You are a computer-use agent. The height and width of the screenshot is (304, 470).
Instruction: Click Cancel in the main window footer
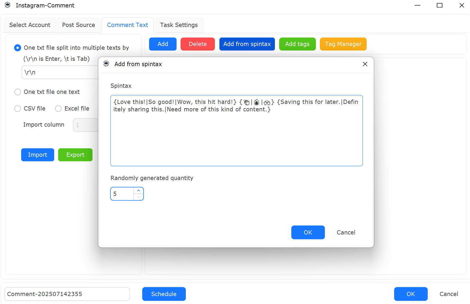tap(449, 294)
